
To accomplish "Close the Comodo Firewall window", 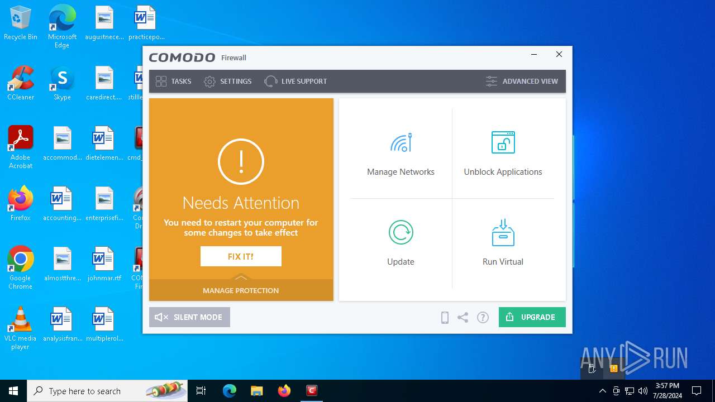I will [x=559, y=55].
